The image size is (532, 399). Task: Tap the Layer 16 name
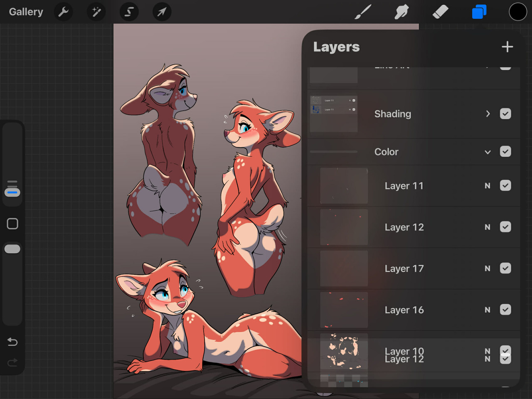(x=404, y=310)
